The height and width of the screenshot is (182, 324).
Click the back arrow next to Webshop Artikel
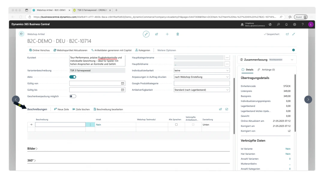22,34
